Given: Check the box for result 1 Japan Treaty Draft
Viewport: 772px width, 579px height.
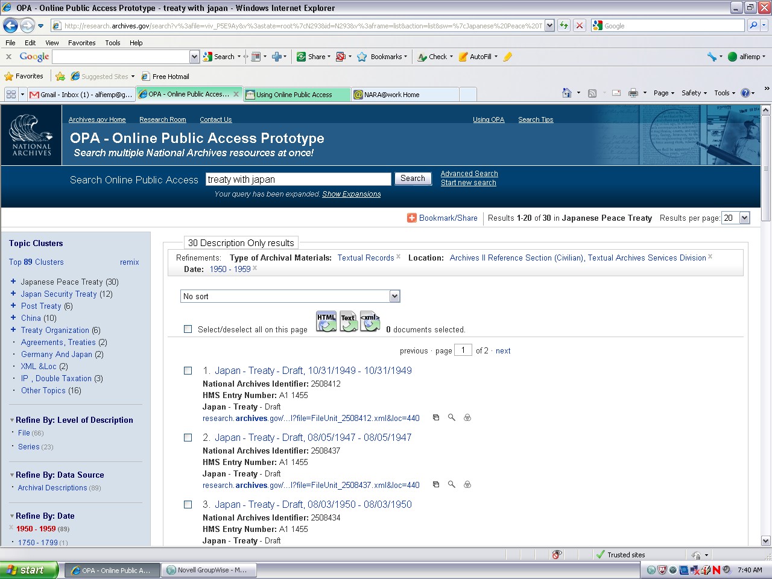Looking at the screenshot, I should coord(188,371).
